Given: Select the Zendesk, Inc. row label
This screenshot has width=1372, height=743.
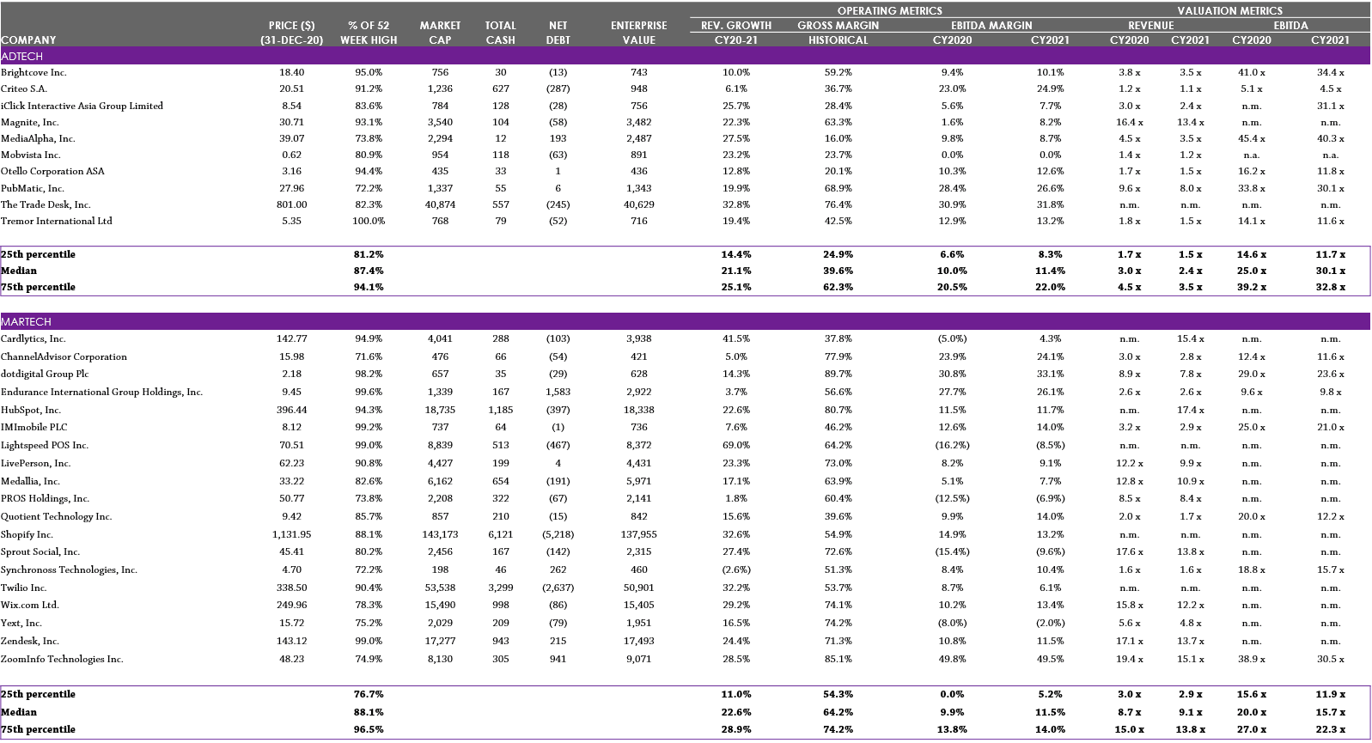Looking at the screenshot, I should tap(30, 641).
